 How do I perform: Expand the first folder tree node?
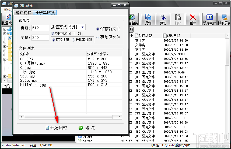tap(5, 29)
